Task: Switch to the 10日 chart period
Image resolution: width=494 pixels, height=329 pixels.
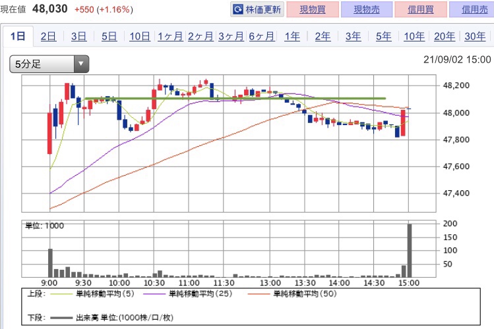Action: (140, 36)
